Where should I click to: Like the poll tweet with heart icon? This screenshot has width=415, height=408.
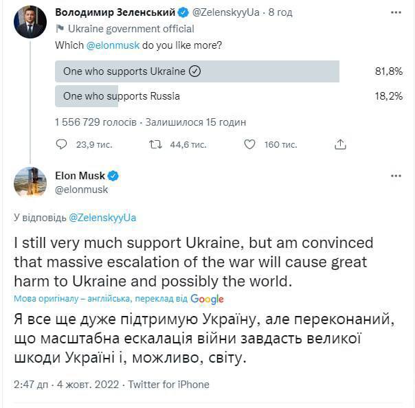pyautogui.click(x=250, y=145)
